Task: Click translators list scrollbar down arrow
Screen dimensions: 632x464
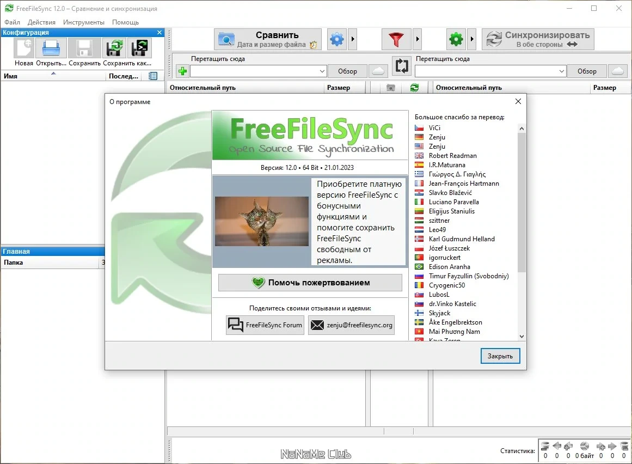Action: pyautogui.click(x=521, y=336)
